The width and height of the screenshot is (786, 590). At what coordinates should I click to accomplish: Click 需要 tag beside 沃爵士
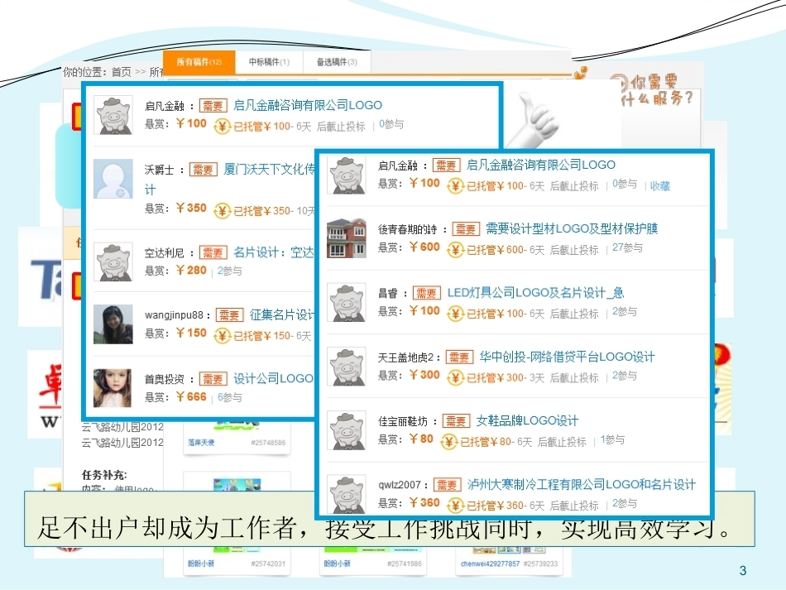tap(203, 170)
